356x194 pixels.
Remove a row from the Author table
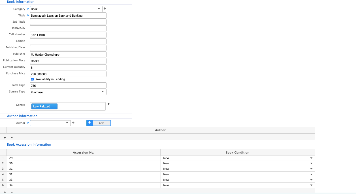click(x=12, y=138)
